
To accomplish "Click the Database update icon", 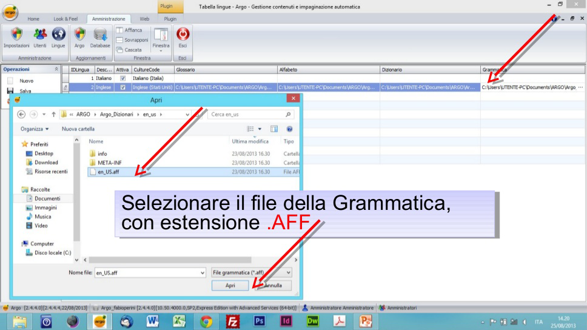I will [x=100, y=38].
